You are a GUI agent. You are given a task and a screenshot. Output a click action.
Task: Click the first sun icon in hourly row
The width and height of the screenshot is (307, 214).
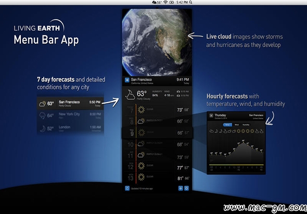239,131
